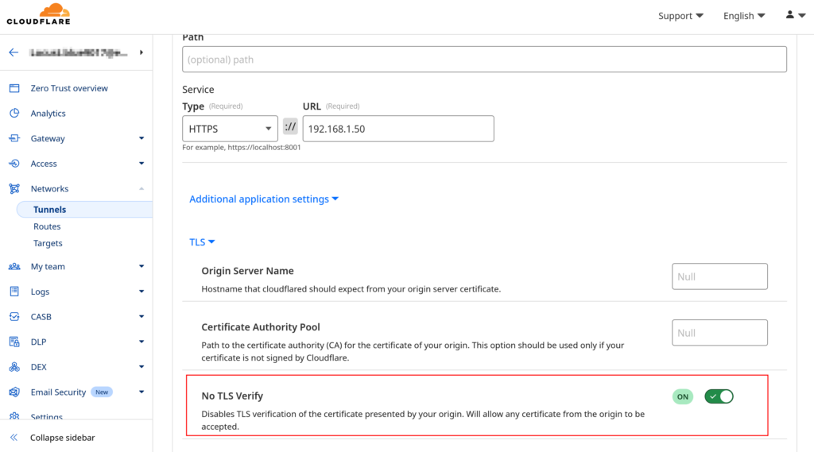
Task: Click the Cloudflare logo
Action: pyautogui.click(x=38, y=14)
